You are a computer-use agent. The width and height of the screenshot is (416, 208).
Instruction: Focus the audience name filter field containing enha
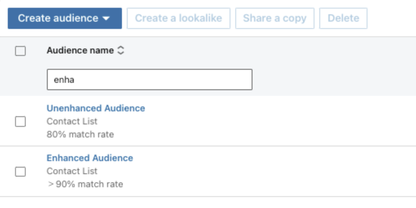pyautogui.click(x=150, y=80)
